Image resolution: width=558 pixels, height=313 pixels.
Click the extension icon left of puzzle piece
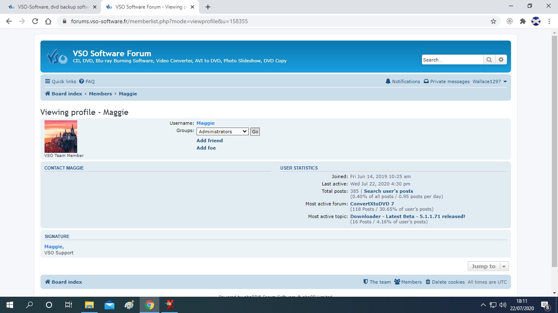click(x=509, y=21)
